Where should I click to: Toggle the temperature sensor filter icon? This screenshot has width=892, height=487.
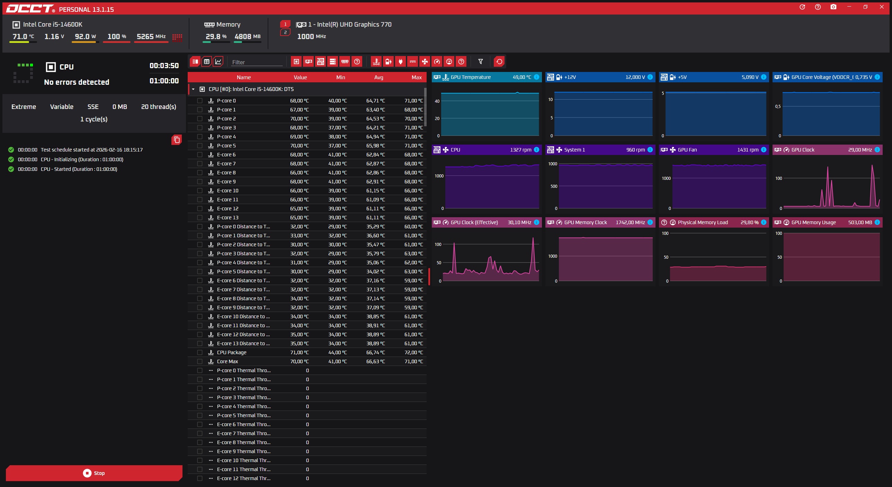376,62
